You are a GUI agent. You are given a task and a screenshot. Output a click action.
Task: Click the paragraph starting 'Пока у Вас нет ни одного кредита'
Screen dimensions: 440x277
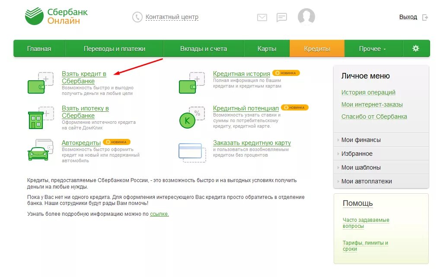166,200
